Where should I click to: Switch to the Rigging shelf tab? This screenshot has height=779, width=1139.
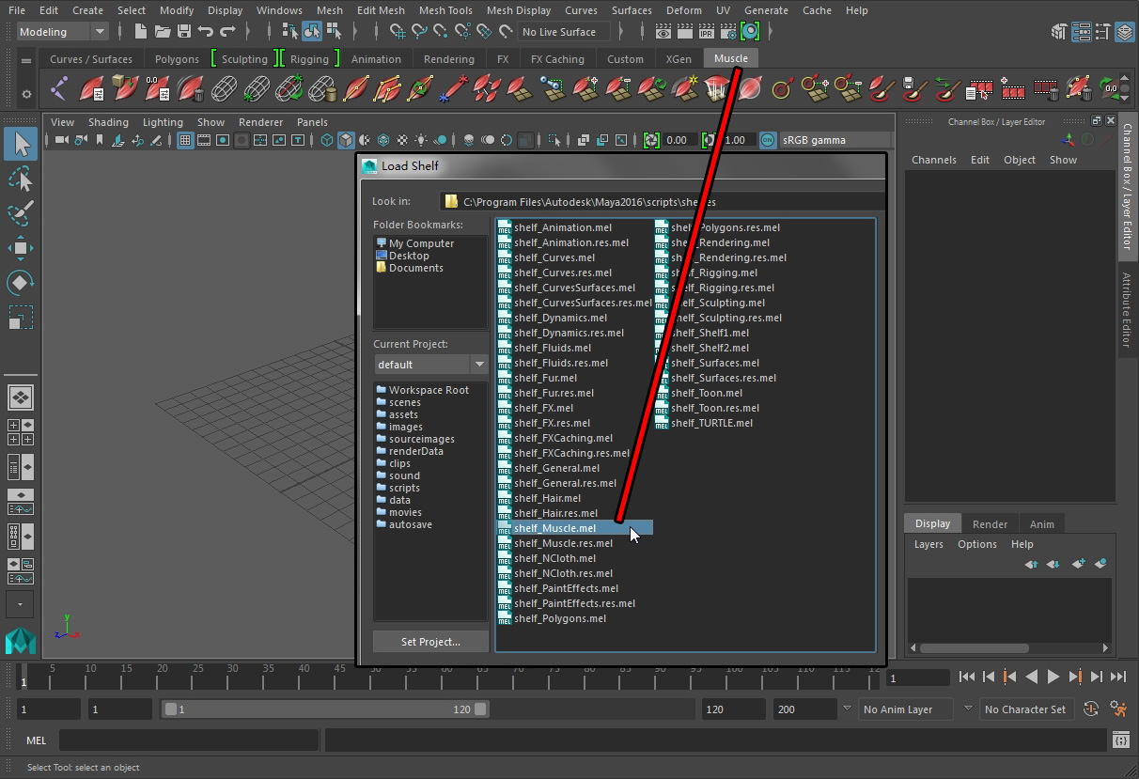click(309, 59)
